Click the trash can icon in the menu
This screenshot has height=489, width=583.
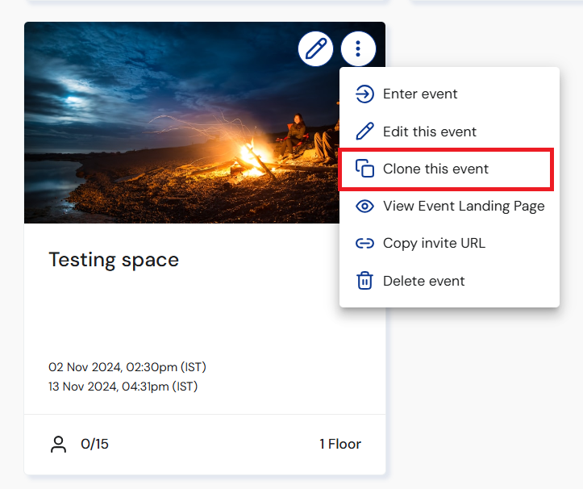pos(365,281)
